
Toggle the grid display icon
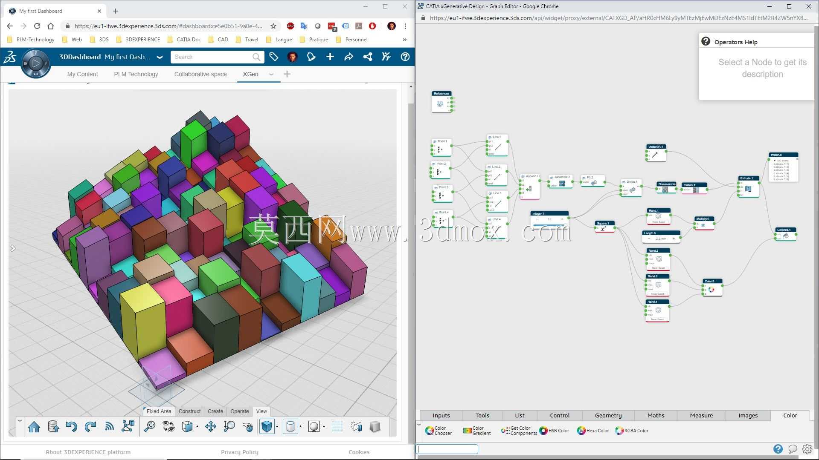(337, 426)
